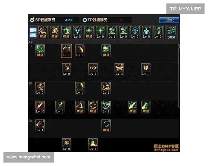Select the SP技能学习 checked option
This screenshot has width=208, height=166.
(x=43, y=20)
